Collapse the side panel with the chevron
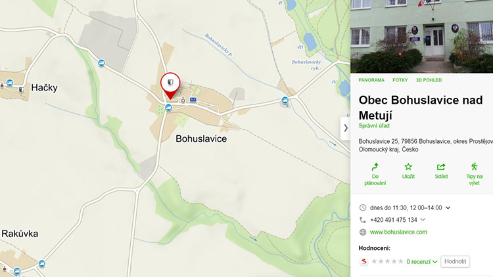This screenshot has width=493, height=277. [x=346, y=128]
